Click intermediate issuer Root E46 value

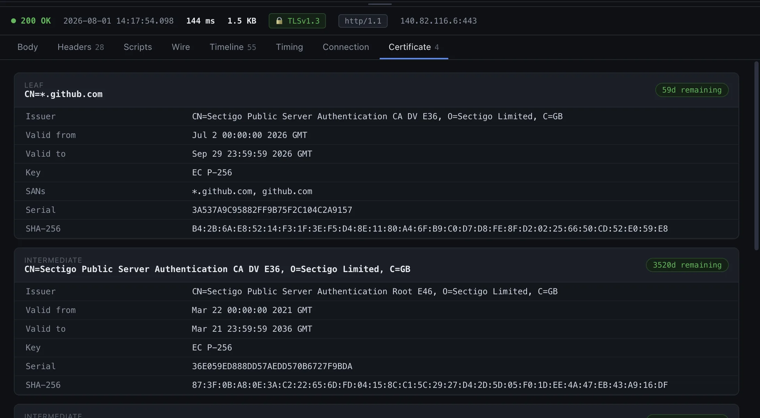point(375,291)
